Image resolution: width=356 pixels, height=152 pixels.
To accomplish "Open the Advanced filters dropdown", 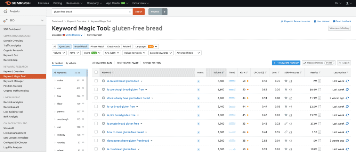I will [x=188, y=53].
